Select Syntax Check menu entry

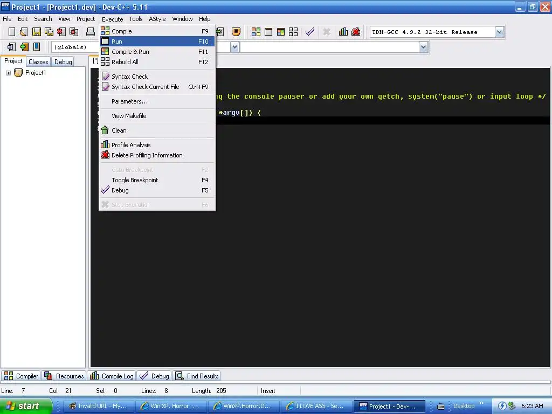(x=157, y=77)
